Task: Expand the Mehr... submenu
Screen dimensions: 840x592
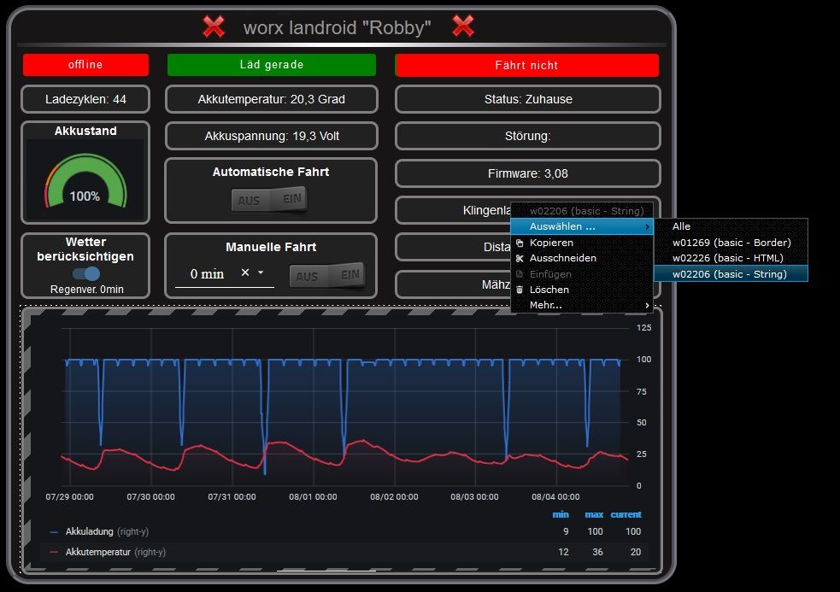Action: pyautogui.click(x=582, y=305)
